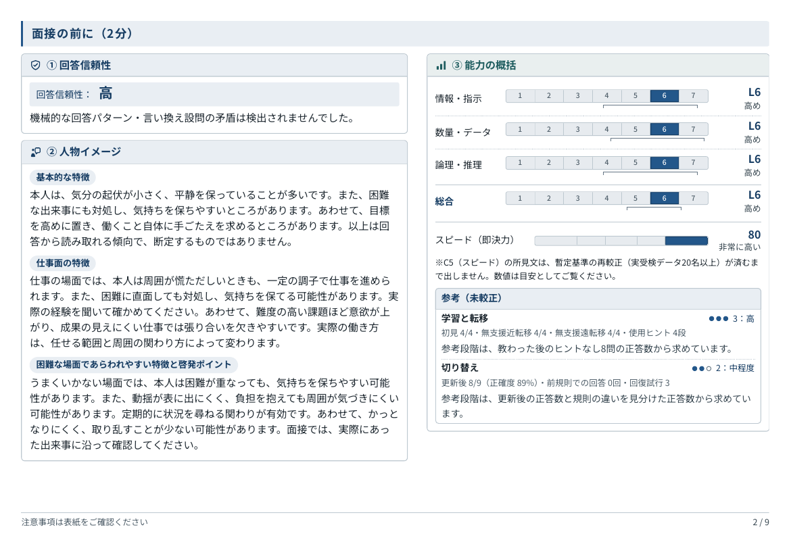Click level 3 cell in the 論理・推理 scale
Image resolution: width=791 pixels, height=559 pixels.
tap(577, 163)
